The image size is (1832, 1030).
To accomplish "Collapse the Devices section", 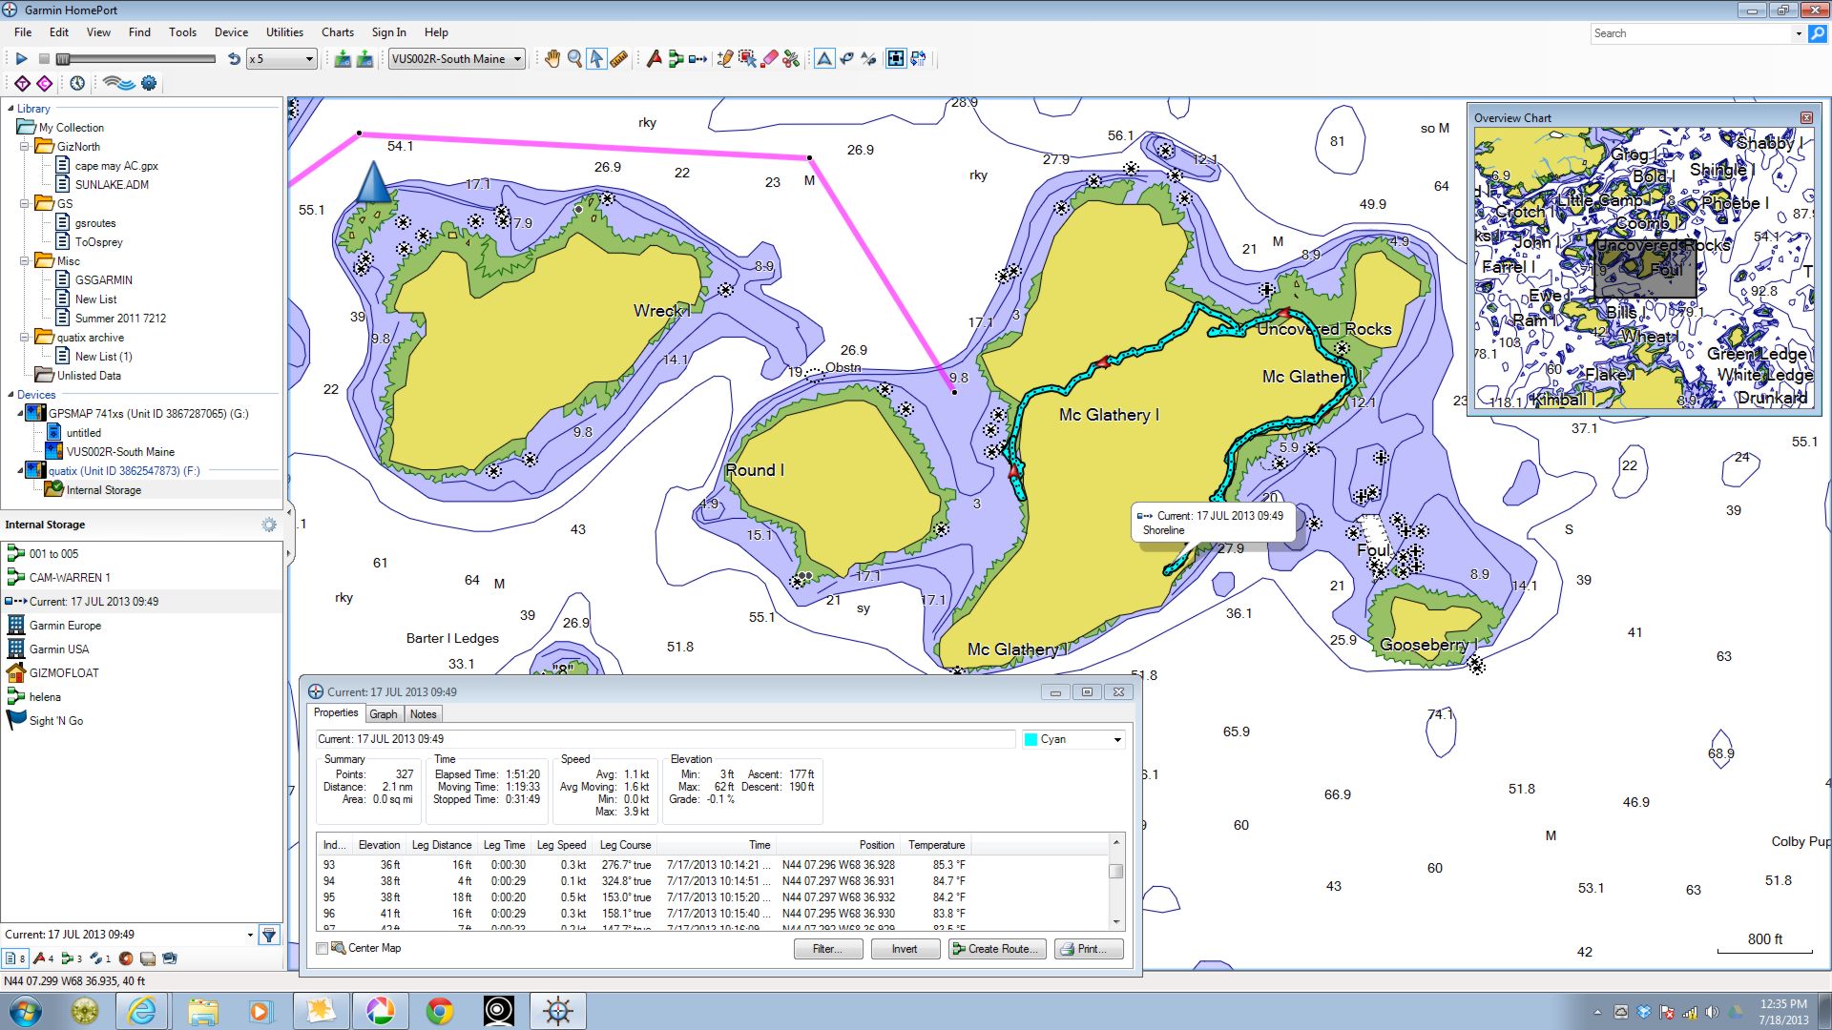I will 10,395.
